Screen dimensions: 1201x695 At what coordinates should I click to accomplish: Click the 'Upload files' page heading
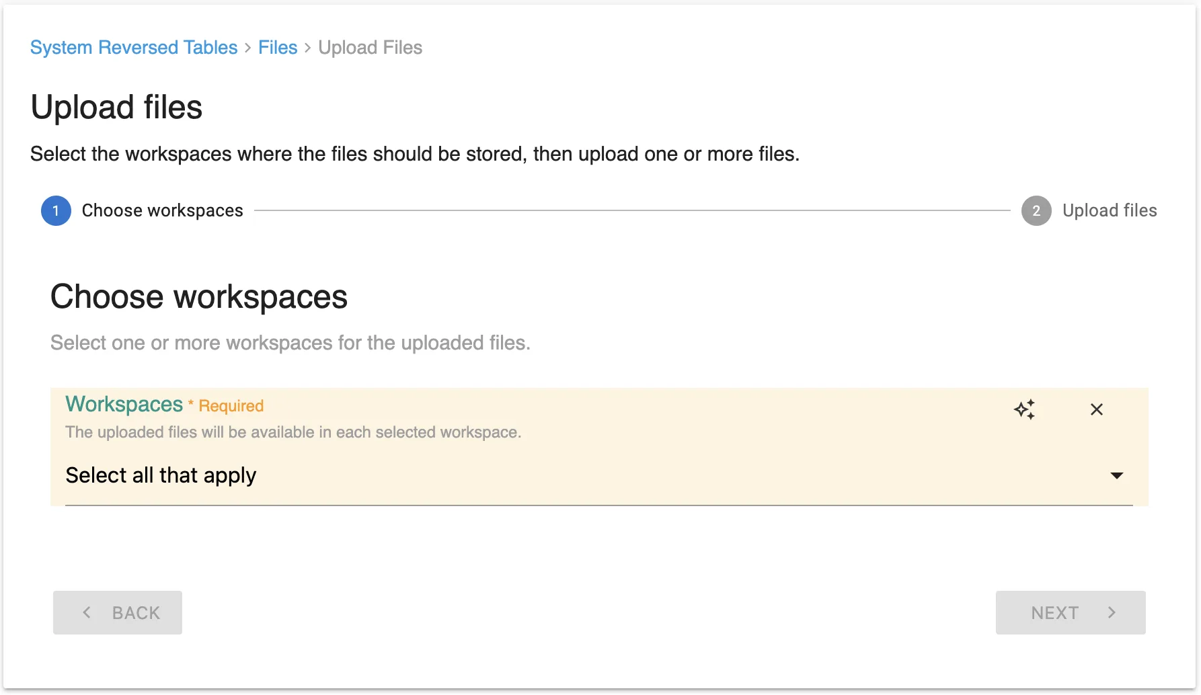[116, 107]
